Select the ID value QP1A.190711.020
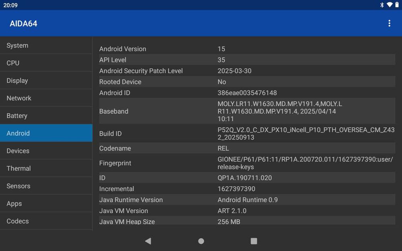402x251 pixels. tap(244, 178)
